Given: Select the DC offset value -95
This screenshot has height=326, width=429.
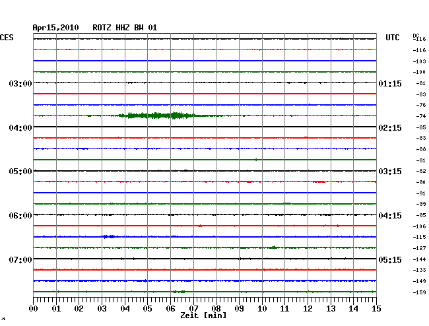Looking at the screenshot, I should 421,215.
